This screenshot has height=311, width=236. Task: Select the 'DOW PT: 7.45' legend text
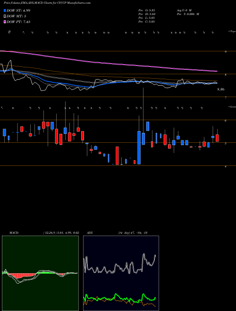coord(18,22)
